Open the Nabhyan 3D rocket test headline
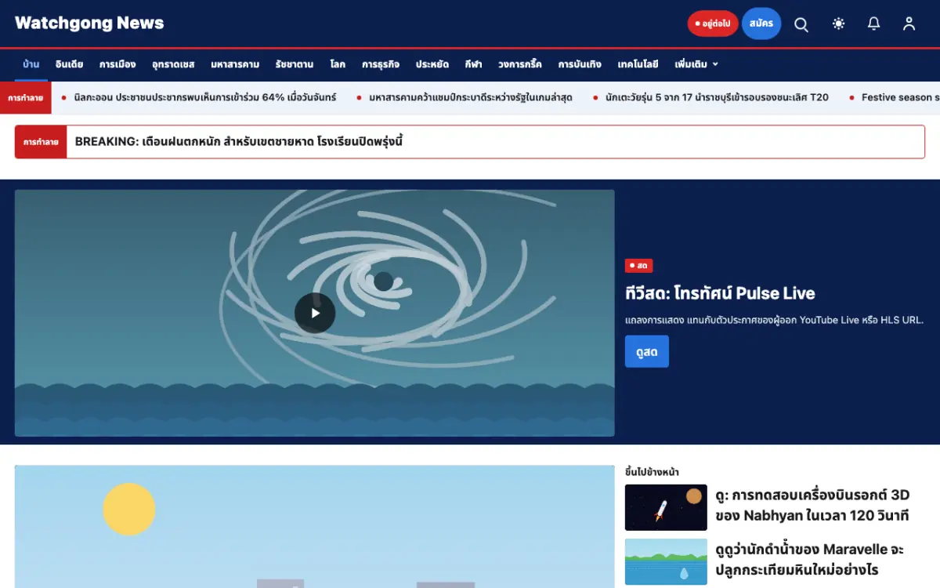 pos(812,506)
